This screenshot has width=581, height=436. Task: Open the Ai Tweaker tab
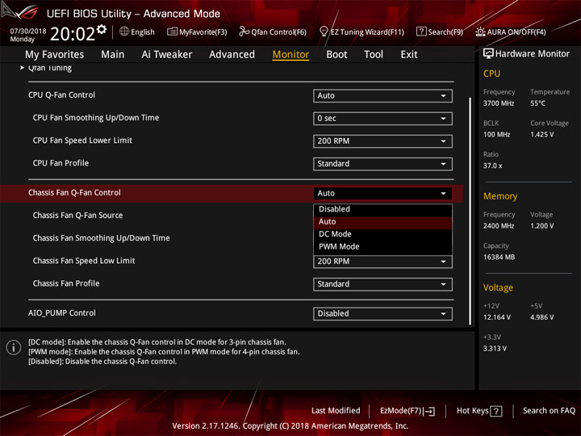(x=167, y=55)
